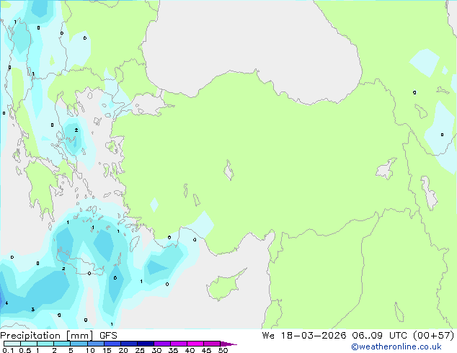Viewport: 457px width, 353px height.
Task: Pick the 10–15 mm legend swatch
Action: (96, 344)
